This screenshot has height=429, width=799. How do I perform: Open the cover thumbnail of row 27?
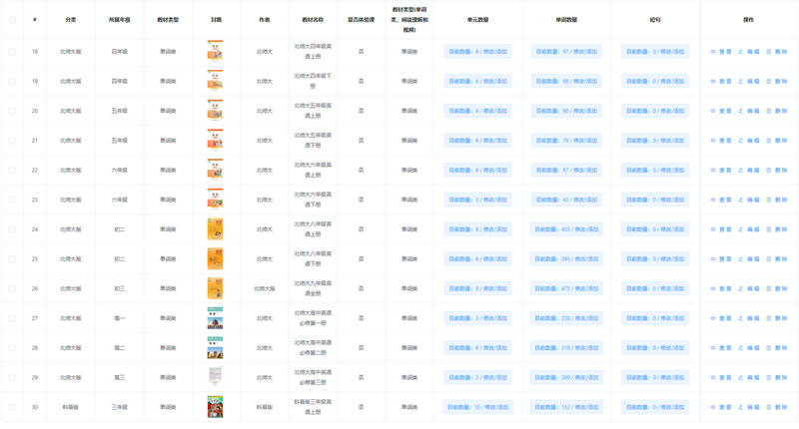pyautogui.click(x=215, y=318)
